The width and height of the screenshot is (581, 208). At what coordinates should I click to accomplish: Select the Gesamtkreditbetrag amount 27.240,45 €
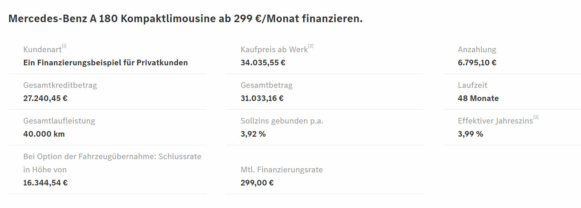45,98
